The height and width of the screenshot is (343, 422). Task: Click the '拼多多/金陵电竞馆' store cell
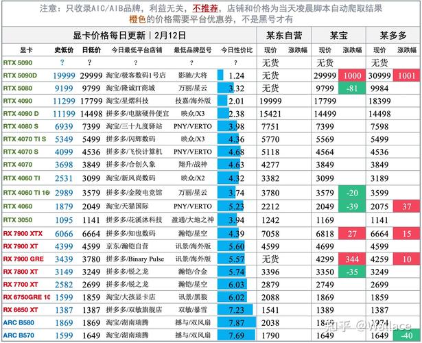point(134,193)
